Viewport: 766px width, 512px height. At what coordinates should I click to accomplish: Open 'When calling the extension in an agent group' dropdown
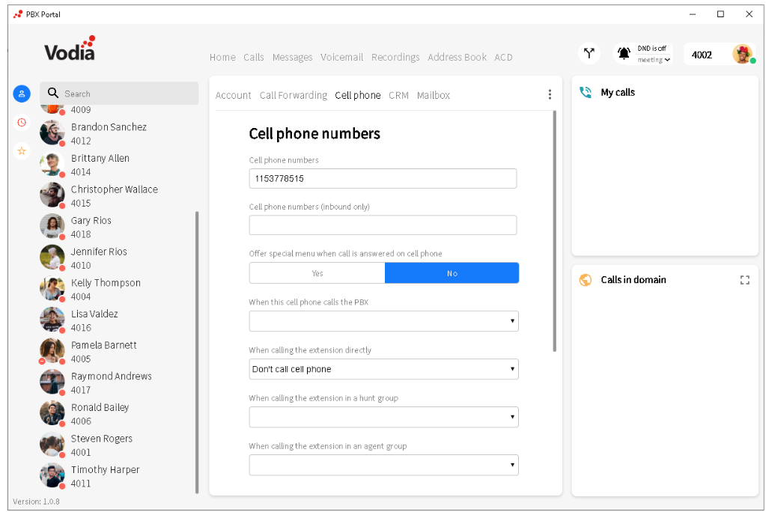point(383,465)
